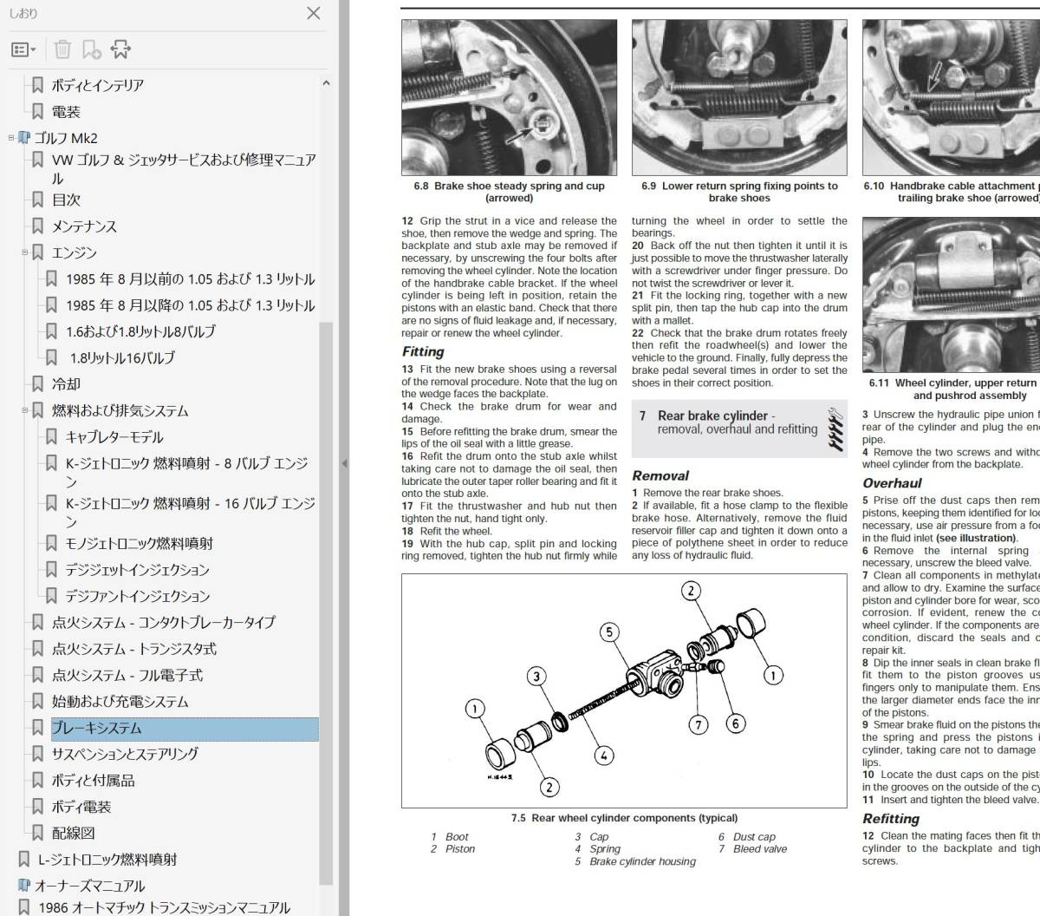Open the メンテナンス bookmark
The image size is (1040, 916).
(84, 226)
